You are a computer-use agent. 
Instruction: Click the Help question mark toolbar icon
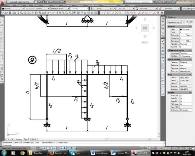tap(96, 13)
